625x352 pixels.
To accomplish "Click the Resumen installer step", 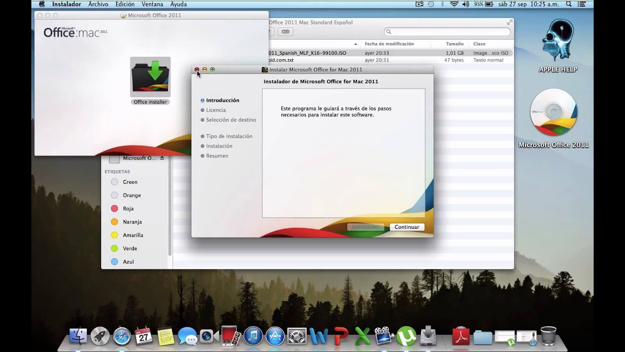I will [217, 156].
